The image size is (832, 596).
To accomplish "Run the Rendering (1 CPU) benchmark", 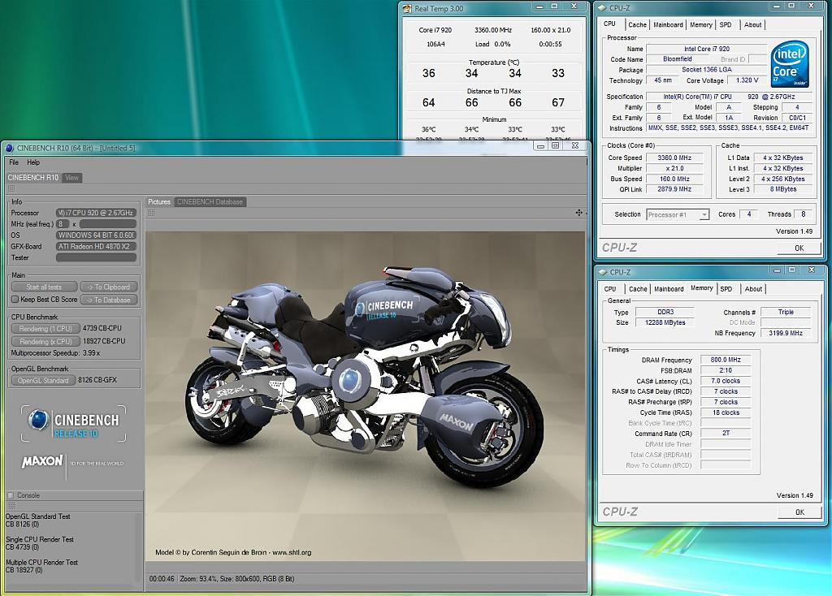I will pyautogui.click(x=45, y=329).
